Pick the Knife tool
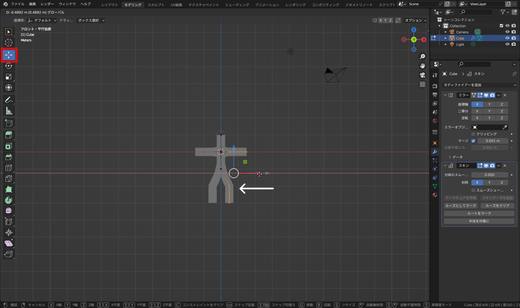The image size is (520, 308). point(9,179)
